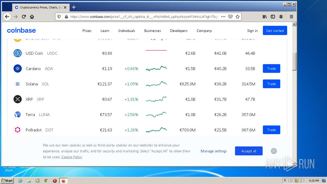Click Trade button for Cardano
This screenshot has width=327, height=184.
(271, 68)
